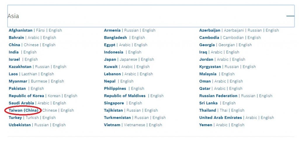Select Azerbaijani for Azerbaijan
This screenshot has width=299, height=141.
234,30
